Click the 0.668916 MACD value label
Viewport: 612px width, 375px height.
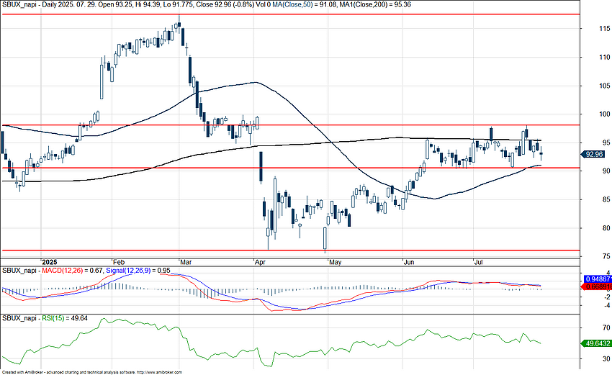click(598, 286)
